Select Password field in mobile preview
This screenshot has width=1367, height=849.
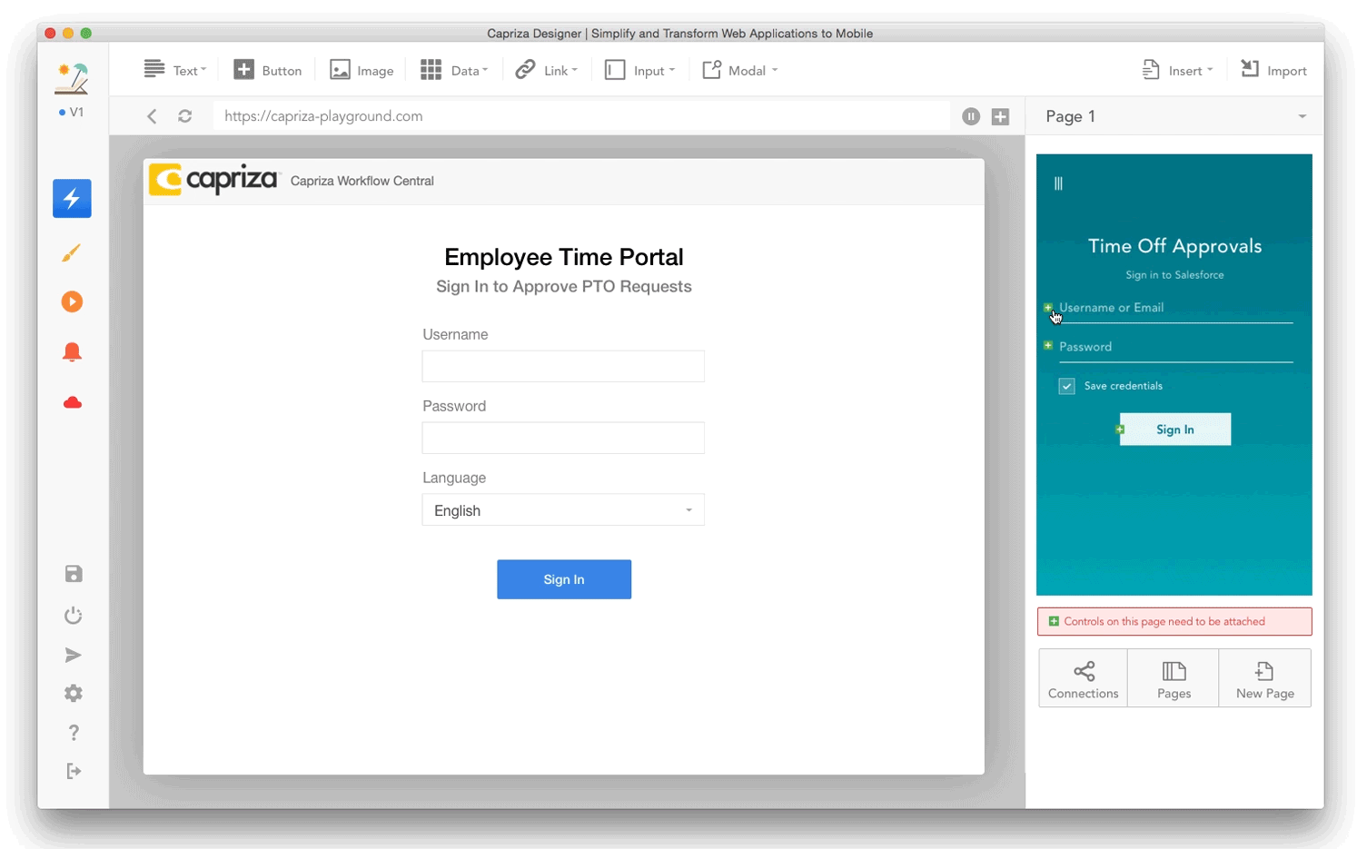pos(1175,348)
